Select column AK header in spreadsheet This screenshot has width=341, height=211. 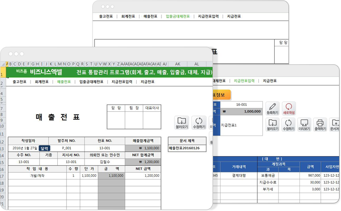[177, 63]
